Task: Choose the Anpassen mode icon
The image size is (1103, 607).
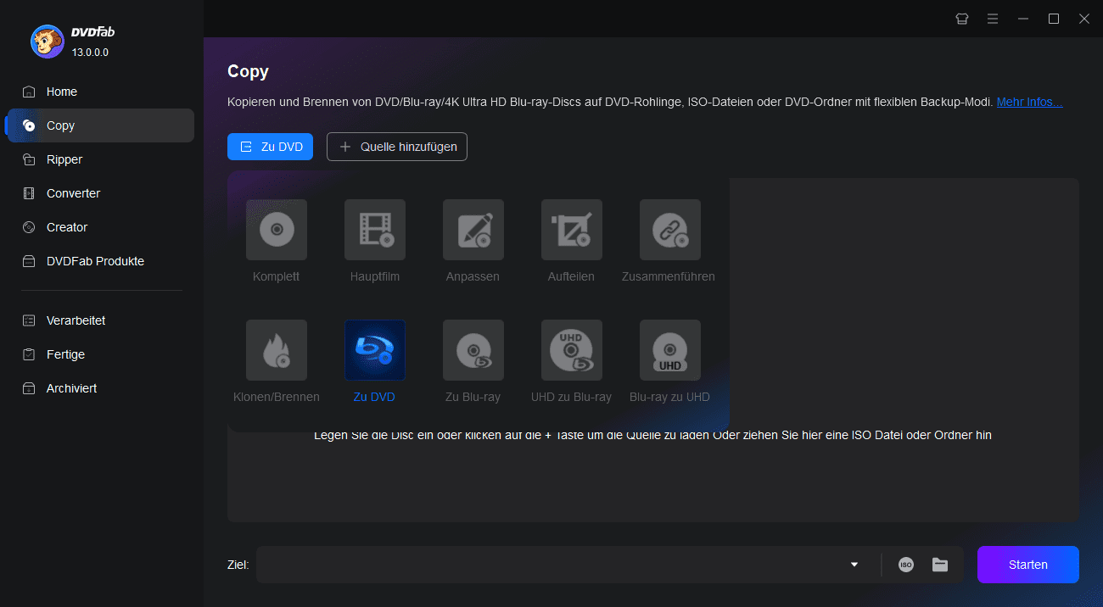Action: 473,230
